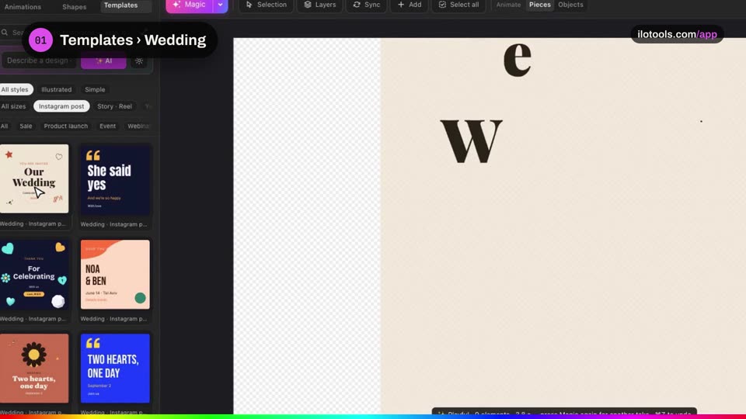This screenshot has width=746, height=419.
Task: Switch to Pieces mode
Action: point(539,5)
